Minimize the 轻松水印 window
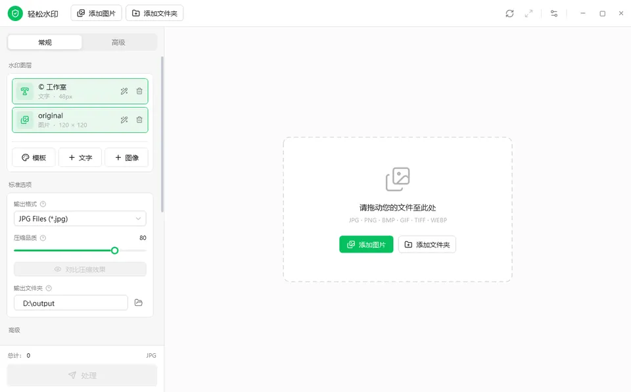 (x=583, y=13)
